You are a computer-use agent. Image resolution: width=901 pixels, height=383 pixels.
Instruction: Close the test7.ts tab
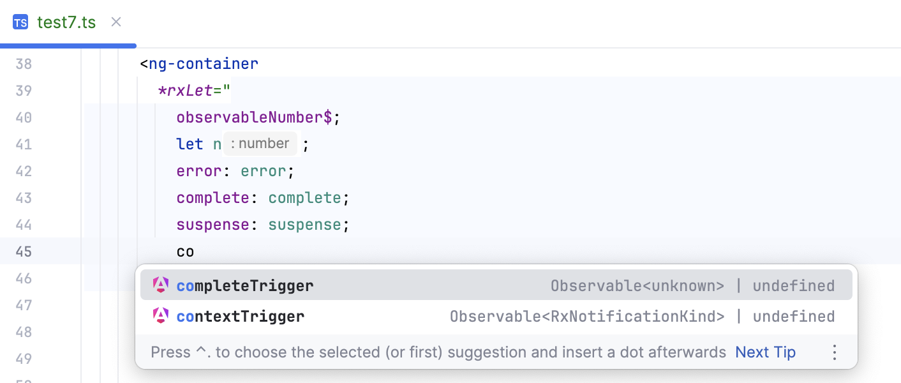pyautogui.click(x=116, y=22)
